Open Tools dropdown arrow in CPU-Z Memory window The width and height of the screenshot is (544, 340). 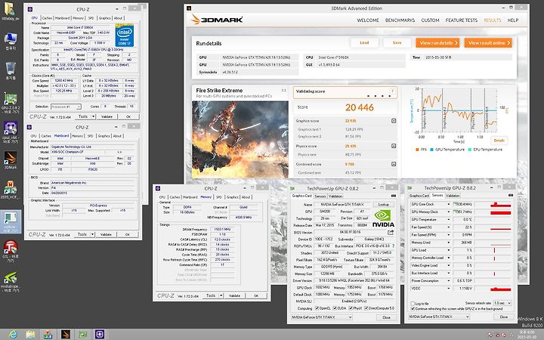pyautogui.click(x=221, y=295)
